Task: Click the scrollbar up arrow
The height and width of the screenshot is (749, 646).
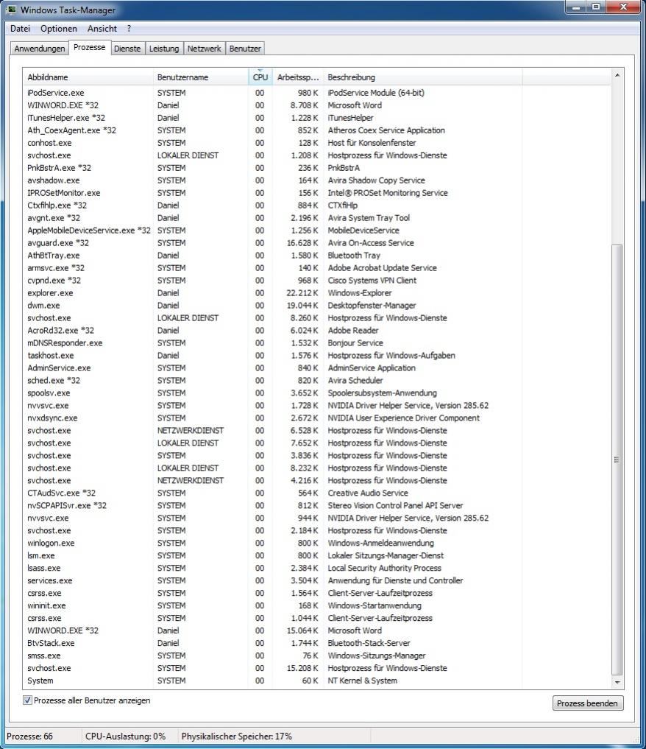Action: click(x=617, y=75)
